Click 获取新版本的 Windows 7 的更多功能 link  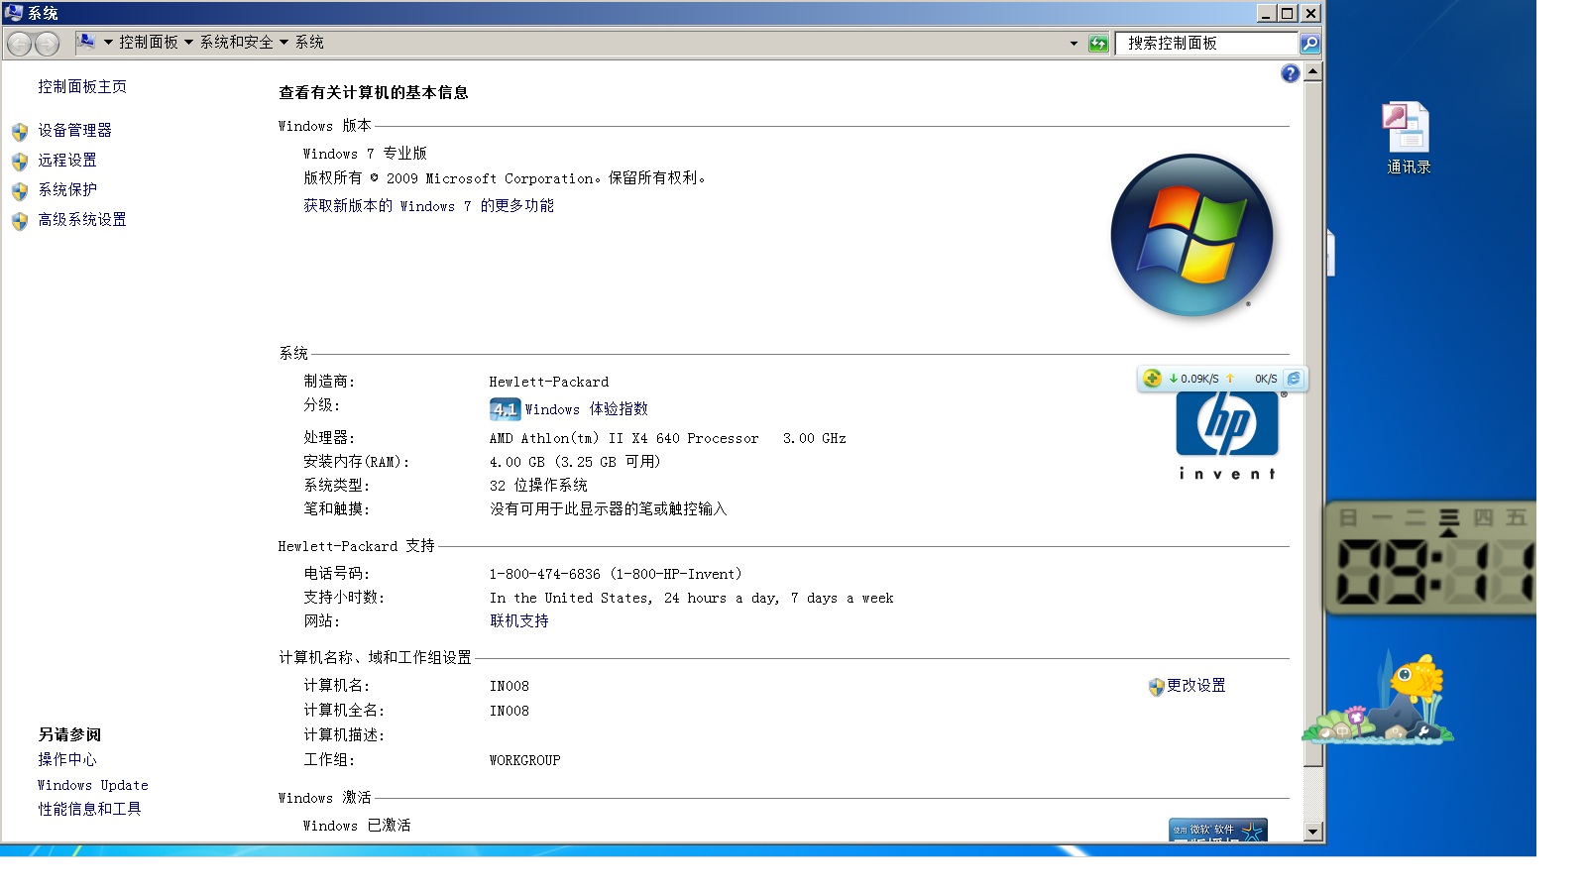(x=428, y=206)
